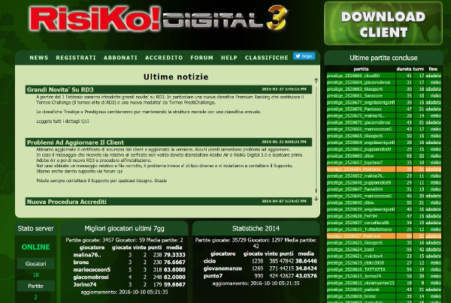Click the Ultime notizie heading

click(x=176, y=77)
